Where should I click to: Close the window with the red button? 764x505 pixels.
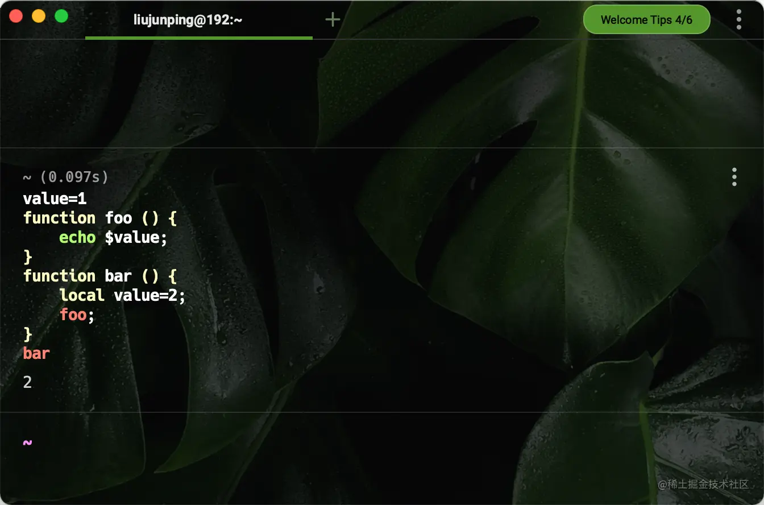tap(16, 16)
